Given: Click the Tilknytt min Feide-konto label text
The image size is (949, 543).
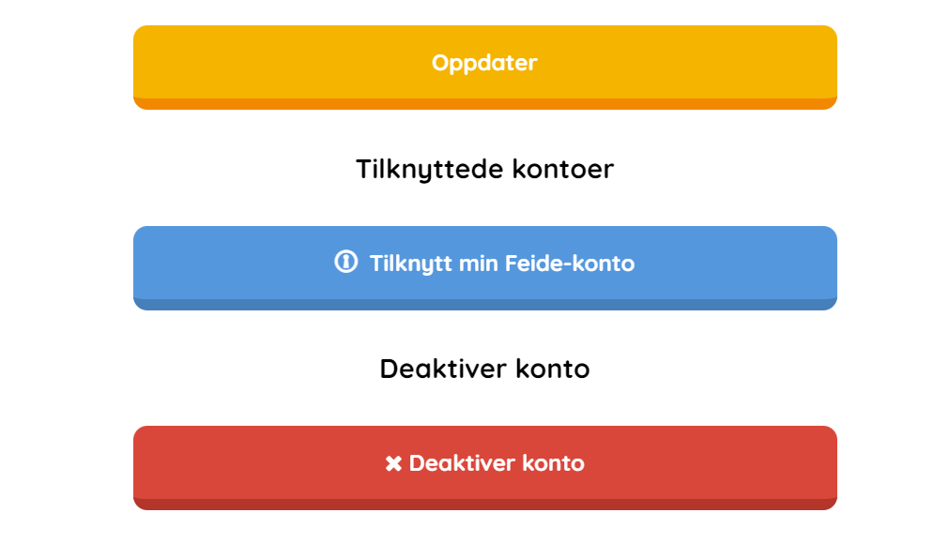Looking at the screenshot, I should (x=502, y=264).
